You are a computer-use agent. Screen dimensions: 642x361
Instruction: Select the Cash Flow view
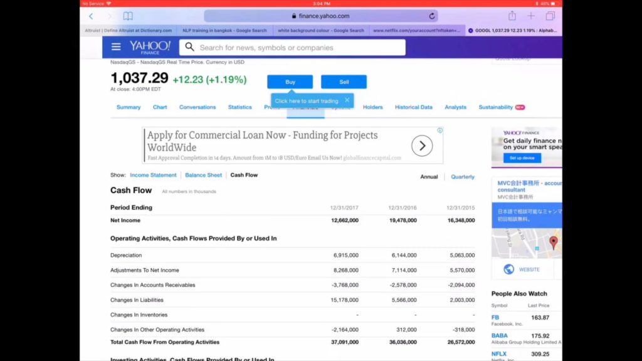pos(244,175)
